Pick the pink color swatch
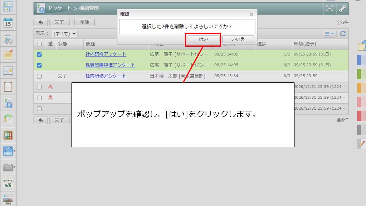The width and height of the screenshot is (366, 206). click(x=361, y=102)
